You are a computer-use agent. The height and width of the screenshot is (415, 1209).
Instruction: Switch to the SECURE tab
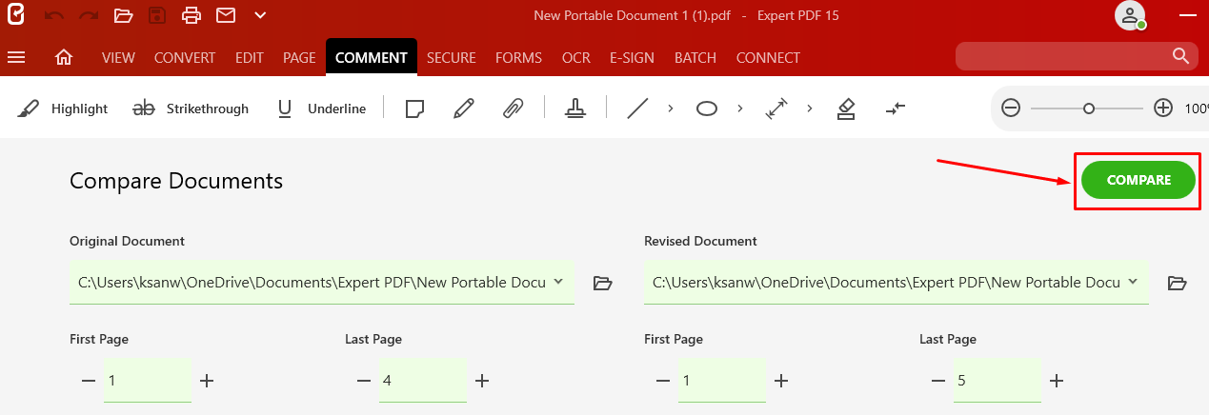pyautogui.click(x=452, y=57)
